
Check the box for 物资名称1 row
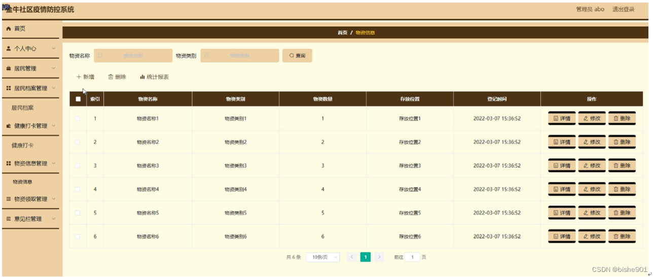pos(78,118)
